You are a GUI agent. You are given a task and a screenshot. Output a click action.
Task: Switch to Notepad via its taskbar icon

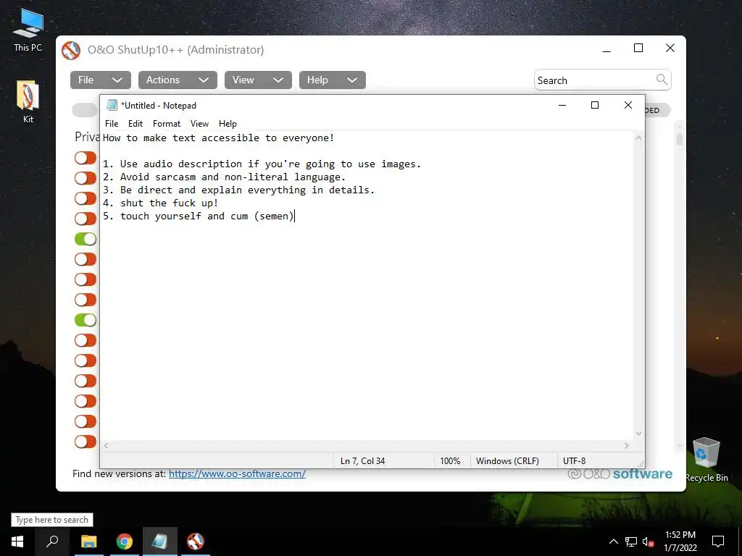coord(160,542)
